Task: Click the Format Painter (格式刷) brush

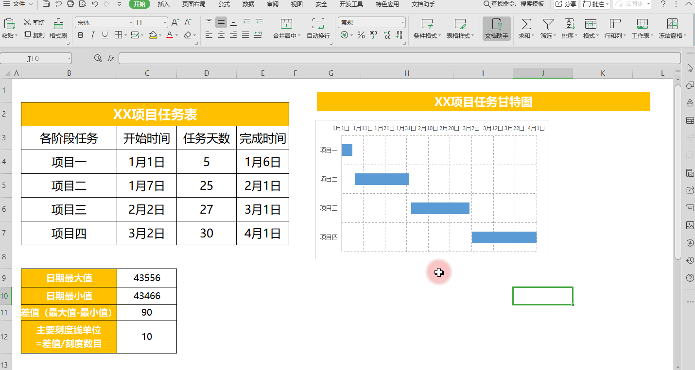Action: coord(58,28)
